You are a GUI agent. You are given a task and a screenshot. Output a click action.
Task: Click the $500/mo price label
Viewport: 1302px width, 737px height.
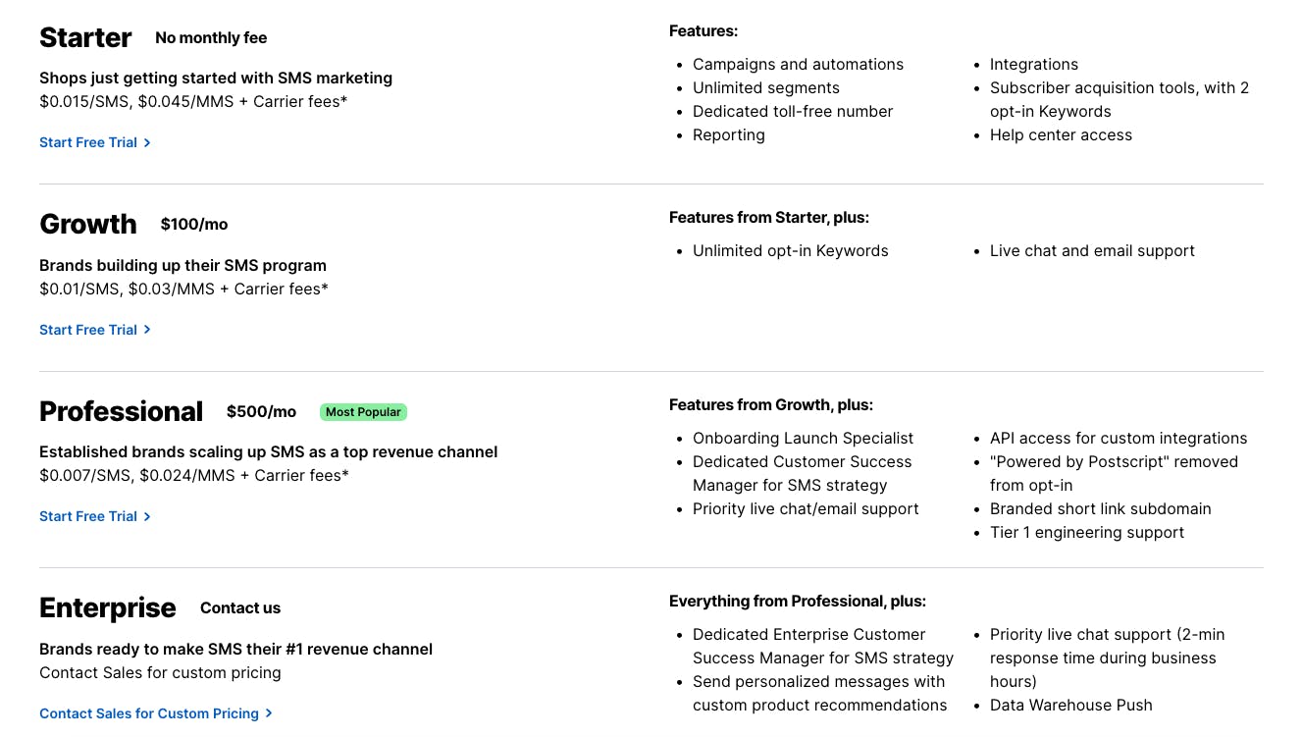coord(261,411)
